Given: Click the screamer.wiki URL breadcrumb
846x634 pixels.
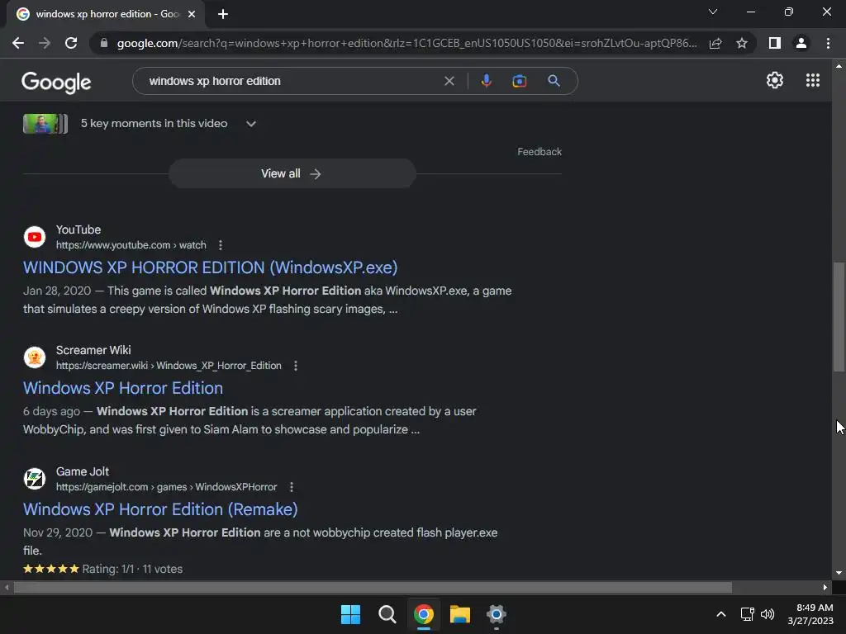Looking at the screenshot, I should (169, 366).
